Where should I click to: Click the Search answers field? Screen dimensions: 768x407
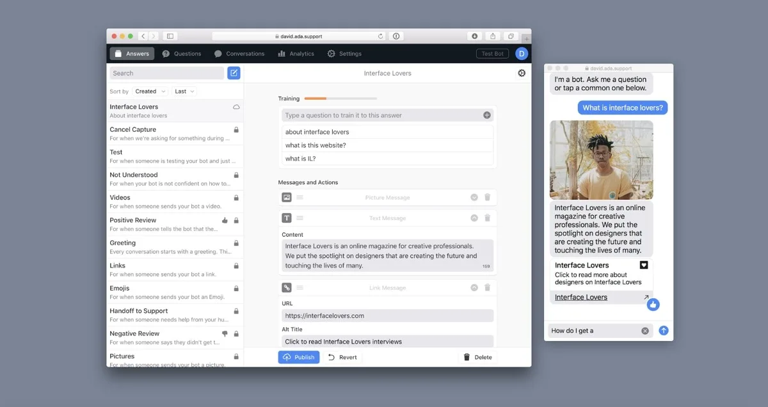[166, 73]
